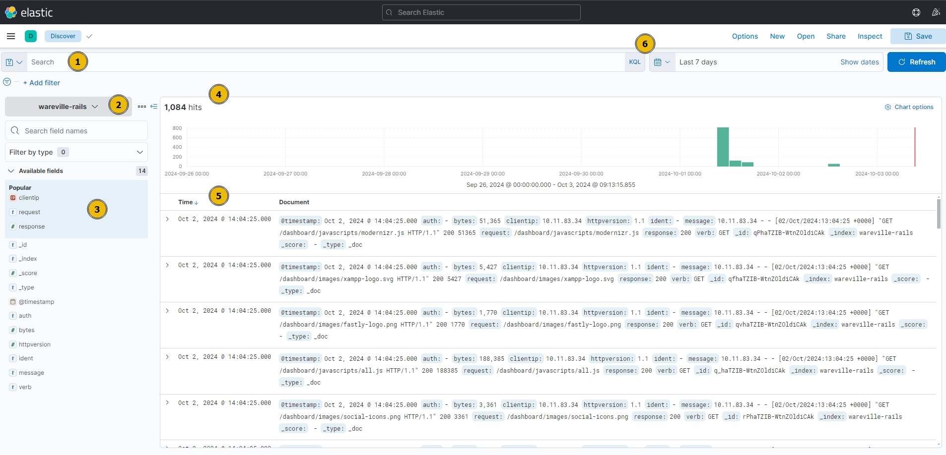Open the help menu icon
The image size is (946, 455).
pyautogui.click(x=916, y=12)
